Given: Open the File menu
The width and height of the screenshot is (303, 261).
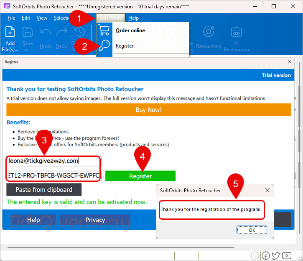Looking at the screenshot, I should tap(11, 18).
